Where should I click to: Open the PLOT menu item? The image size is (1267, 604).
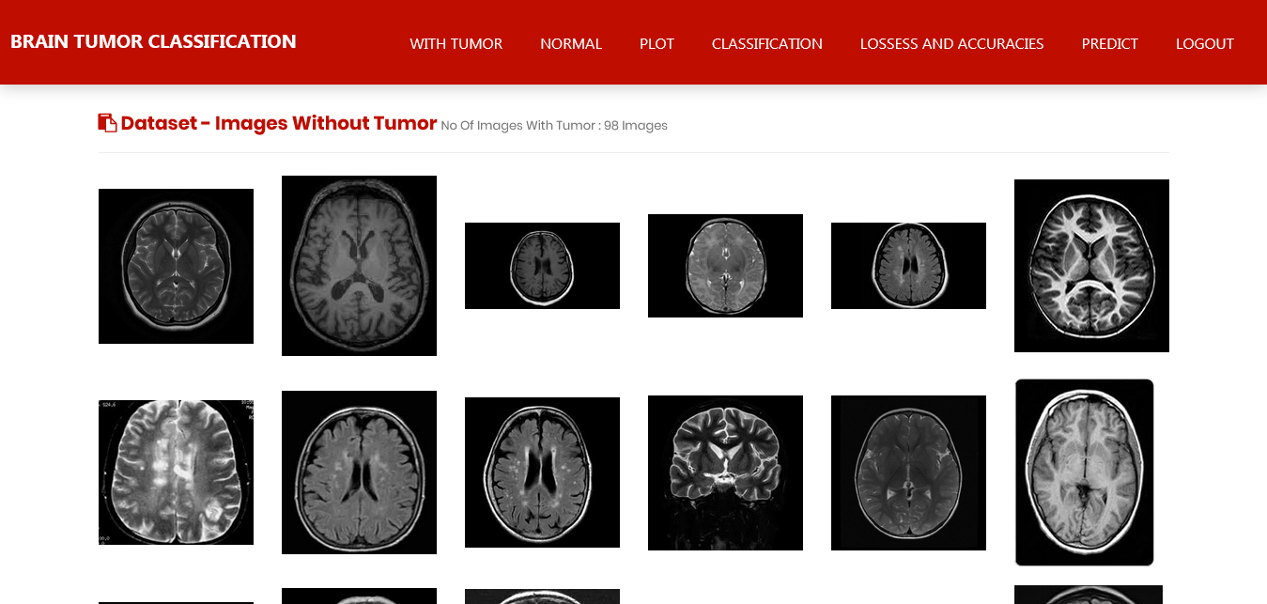657,43
